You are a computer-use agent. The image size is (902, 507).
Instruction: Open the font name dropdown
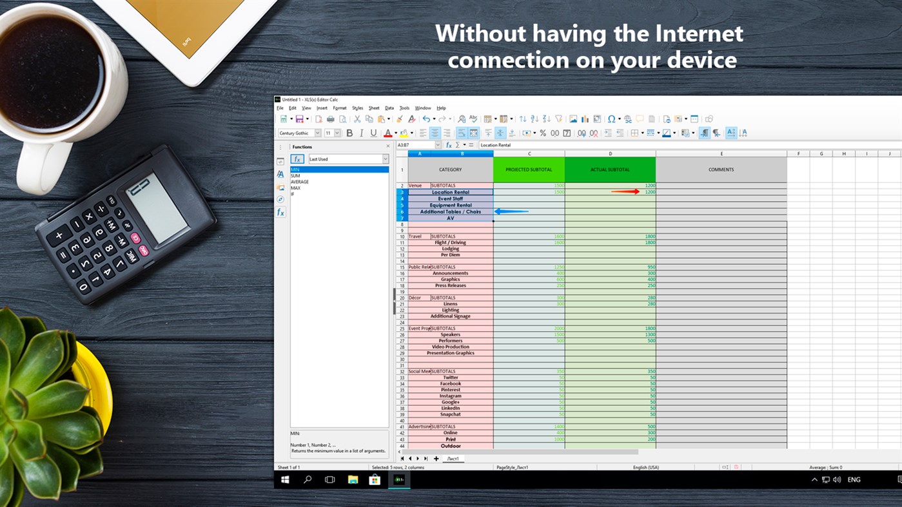click(x=319, y=133)
